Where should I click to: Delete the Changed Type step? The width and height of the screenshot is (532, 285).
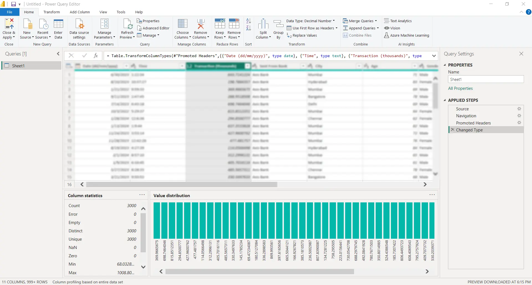coord(453,130)
